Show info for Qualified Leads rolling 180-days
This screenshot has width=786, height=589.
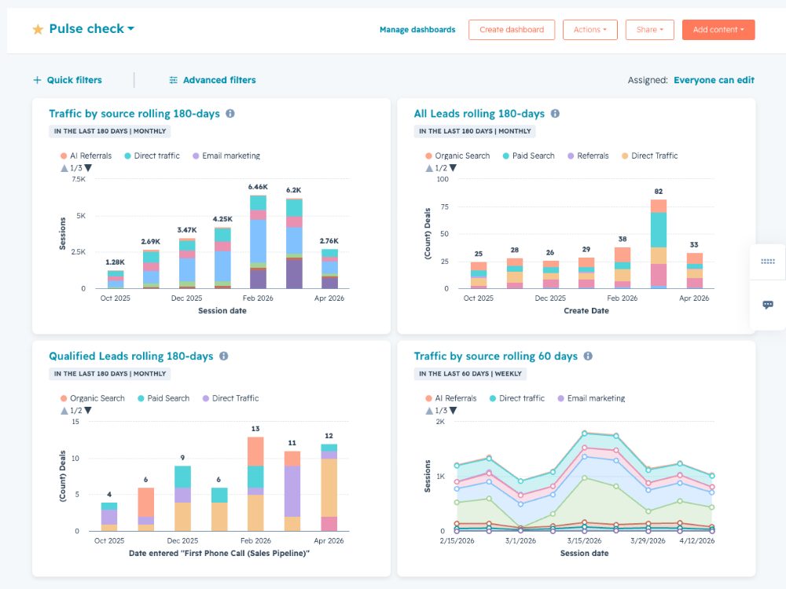(223, 356)
